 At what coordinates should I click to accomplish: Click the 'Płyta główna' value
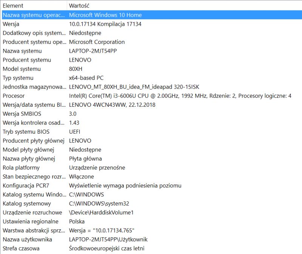pyautogui.click(x=86, y=159)
